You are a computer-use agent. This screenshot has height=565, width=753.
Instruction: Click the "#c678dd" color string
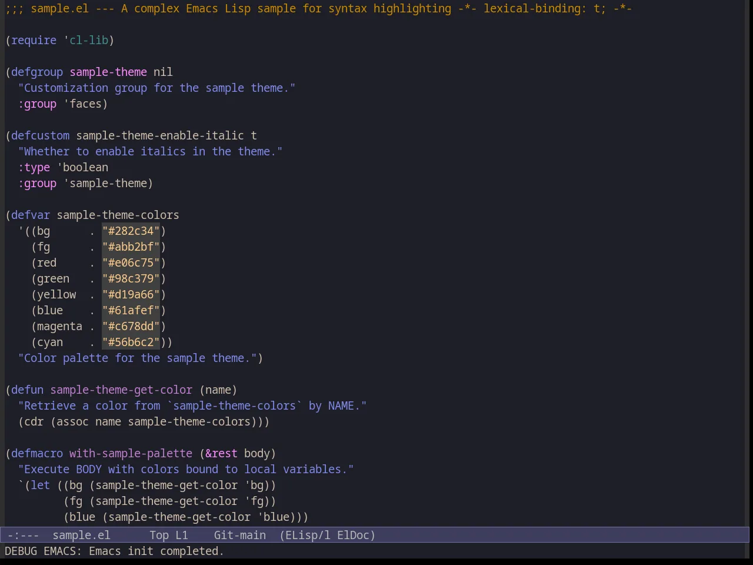point(131,326)
